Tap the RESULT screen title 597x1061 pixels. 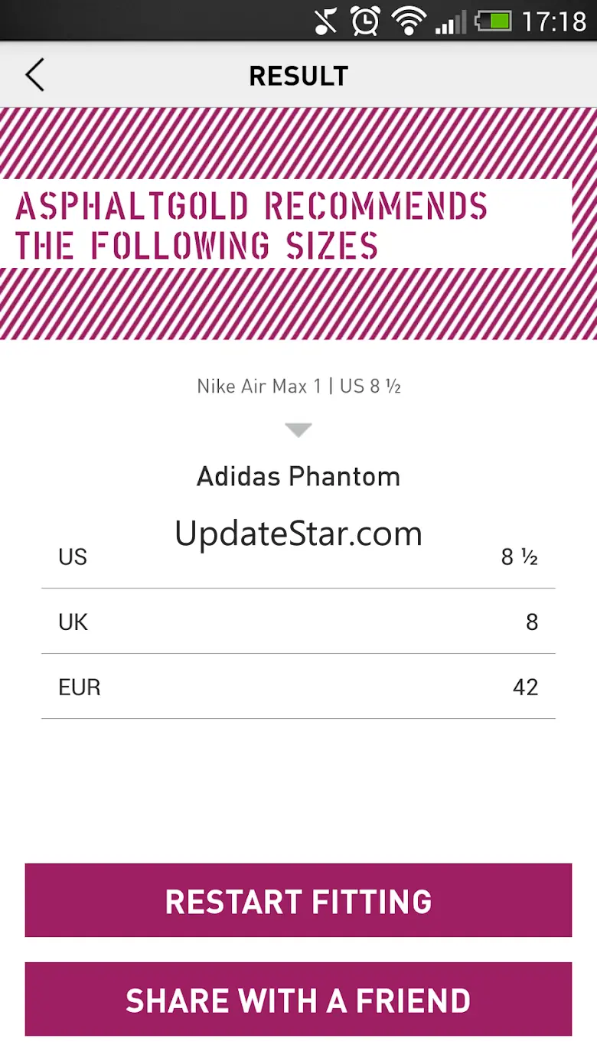pos(298,76)
